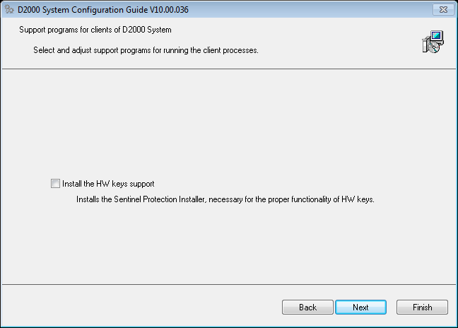458x328 pixels.
Task: Proceed with the Next button
Action: [360, 307]
